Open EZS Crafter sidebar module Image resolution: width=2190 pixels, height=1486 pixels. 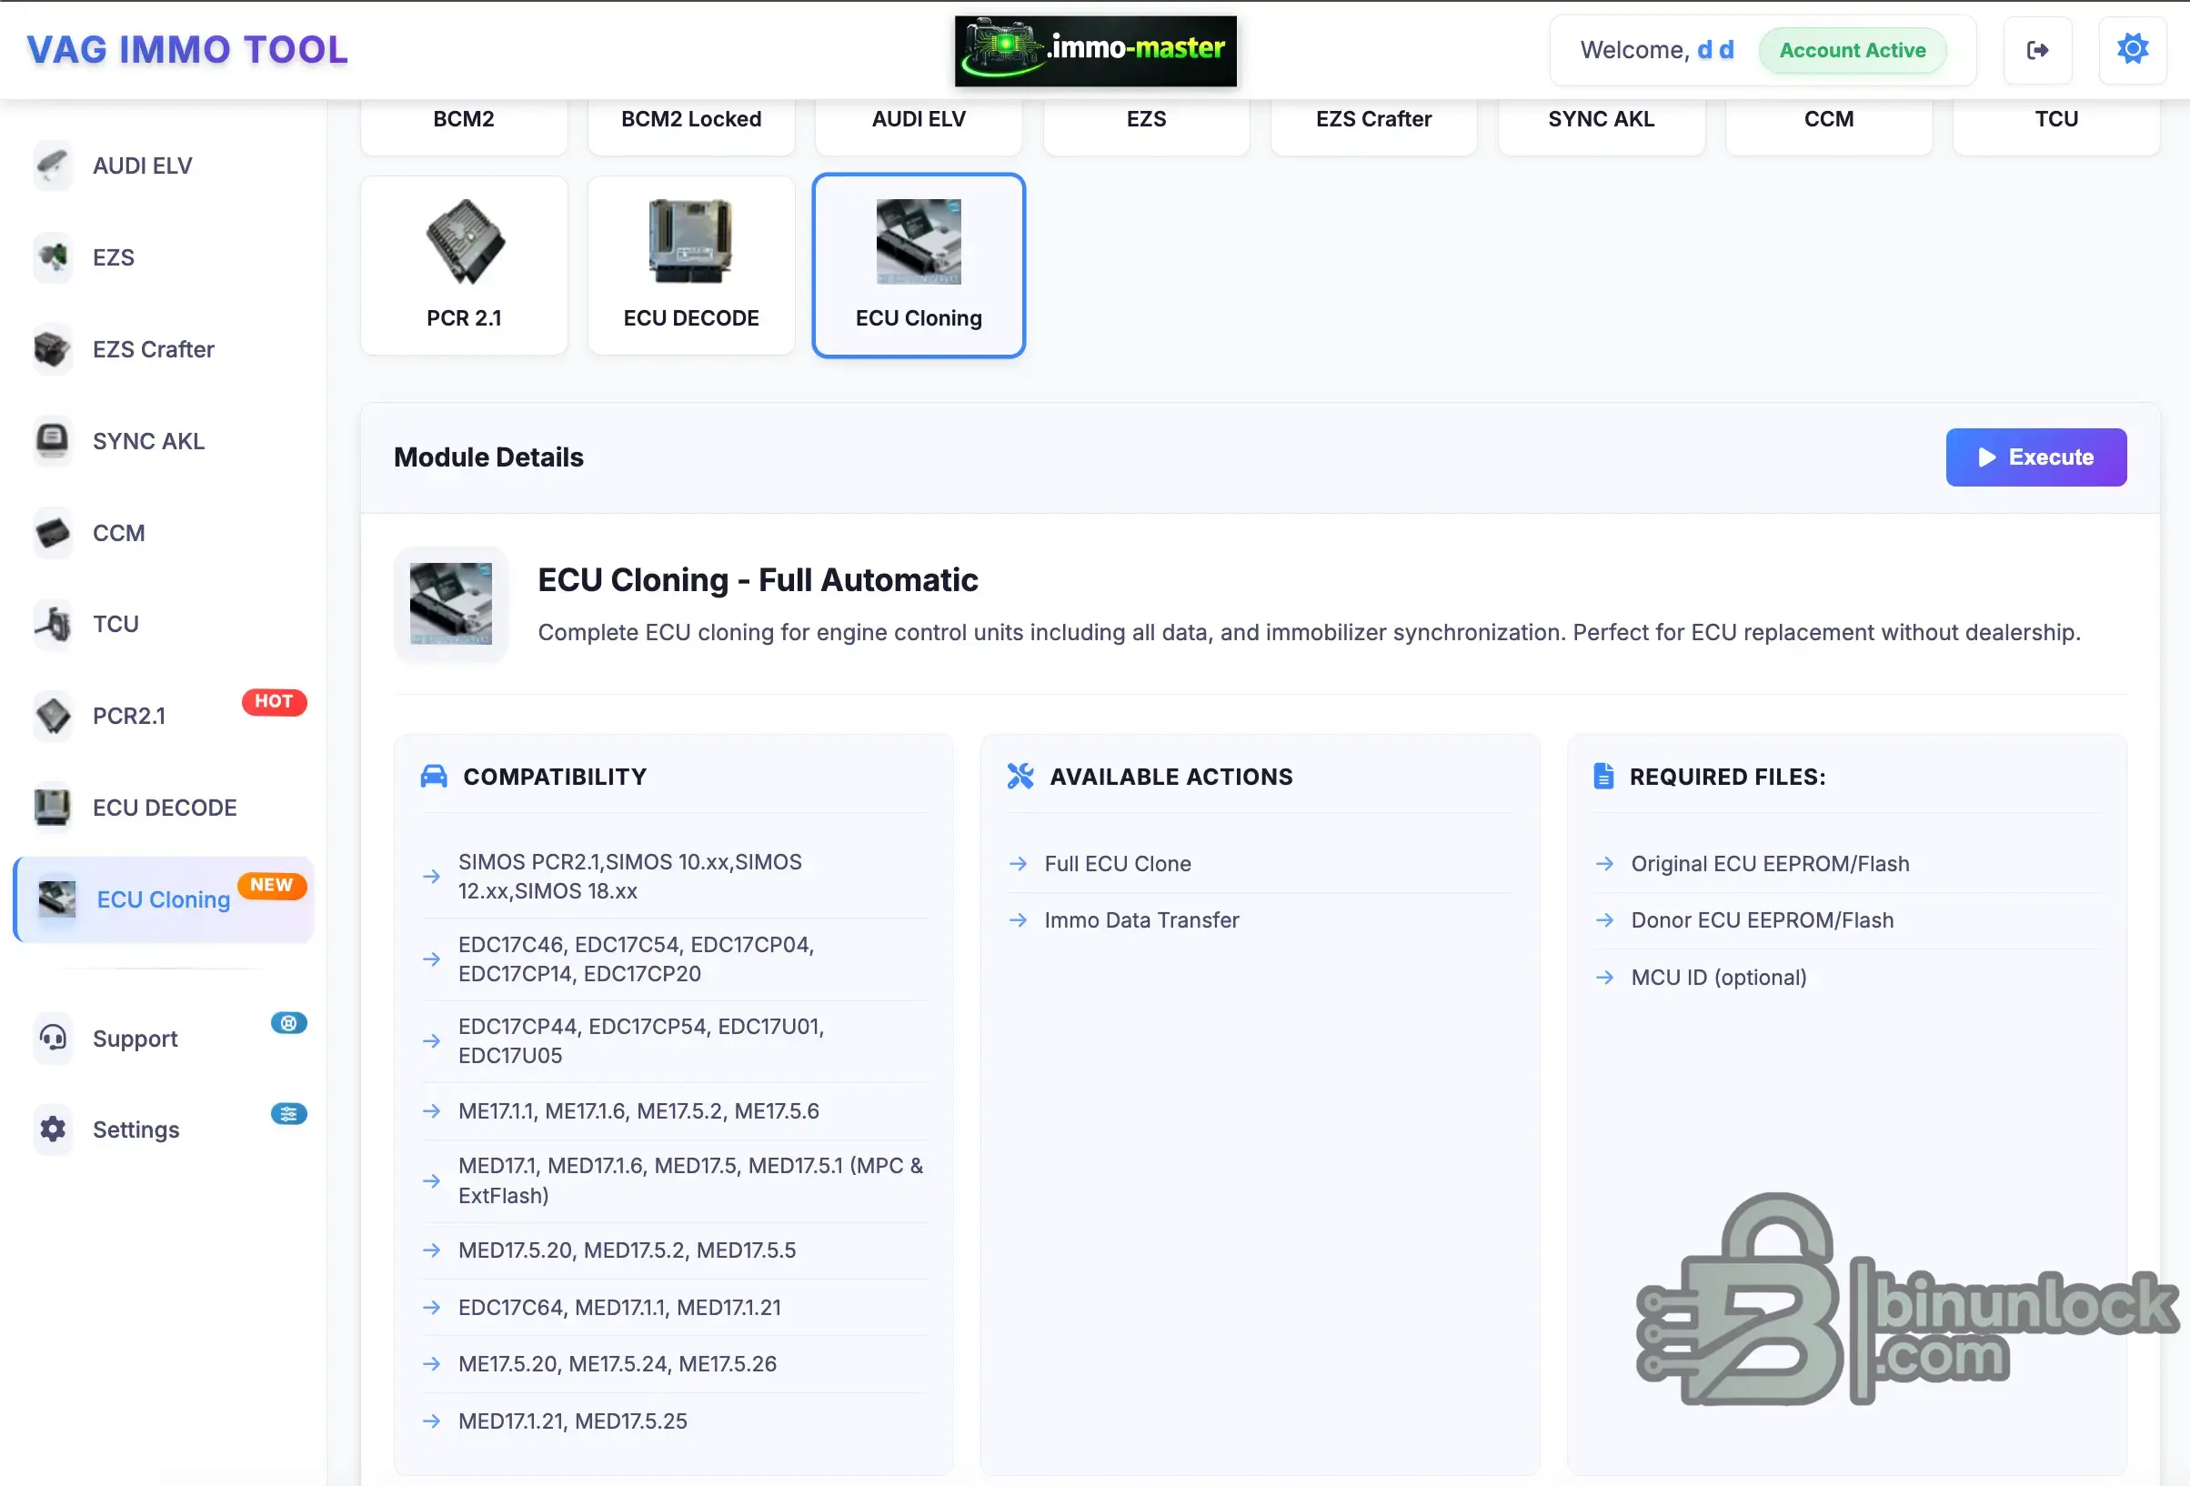(x=153, y=349)
